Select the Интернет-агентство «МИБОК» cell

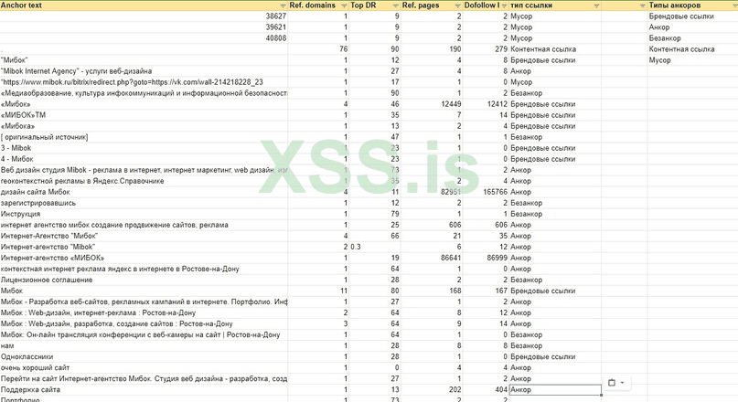pyautogui.click(x=144, y=258)
